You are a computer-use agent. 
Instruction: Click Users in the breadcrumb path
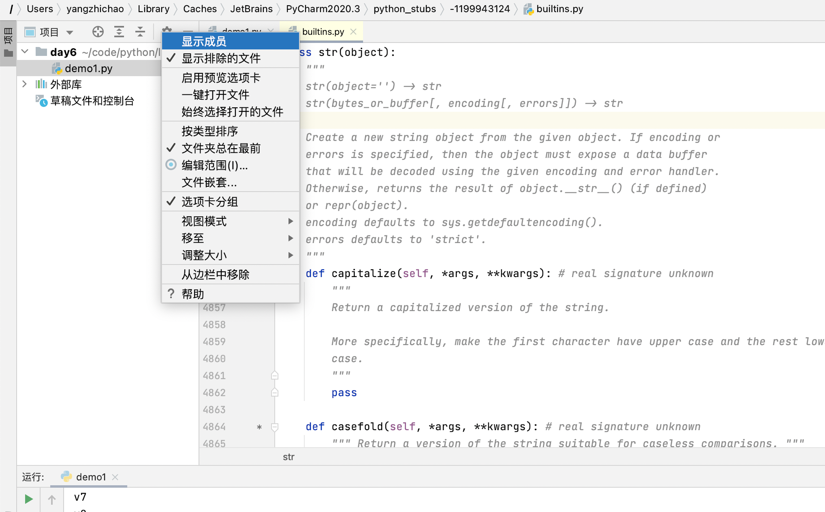tap(40, 9)
